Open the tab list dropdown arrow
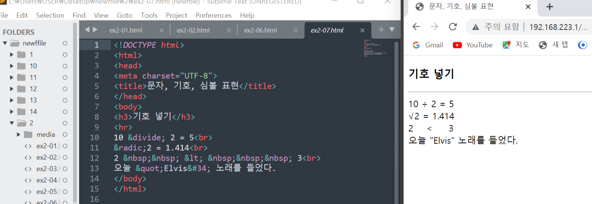 tap(392, 30)
